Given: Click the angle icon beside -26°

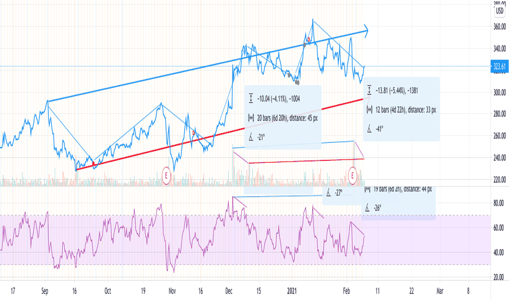Looking at the screenshot, I should coord(367,208).
